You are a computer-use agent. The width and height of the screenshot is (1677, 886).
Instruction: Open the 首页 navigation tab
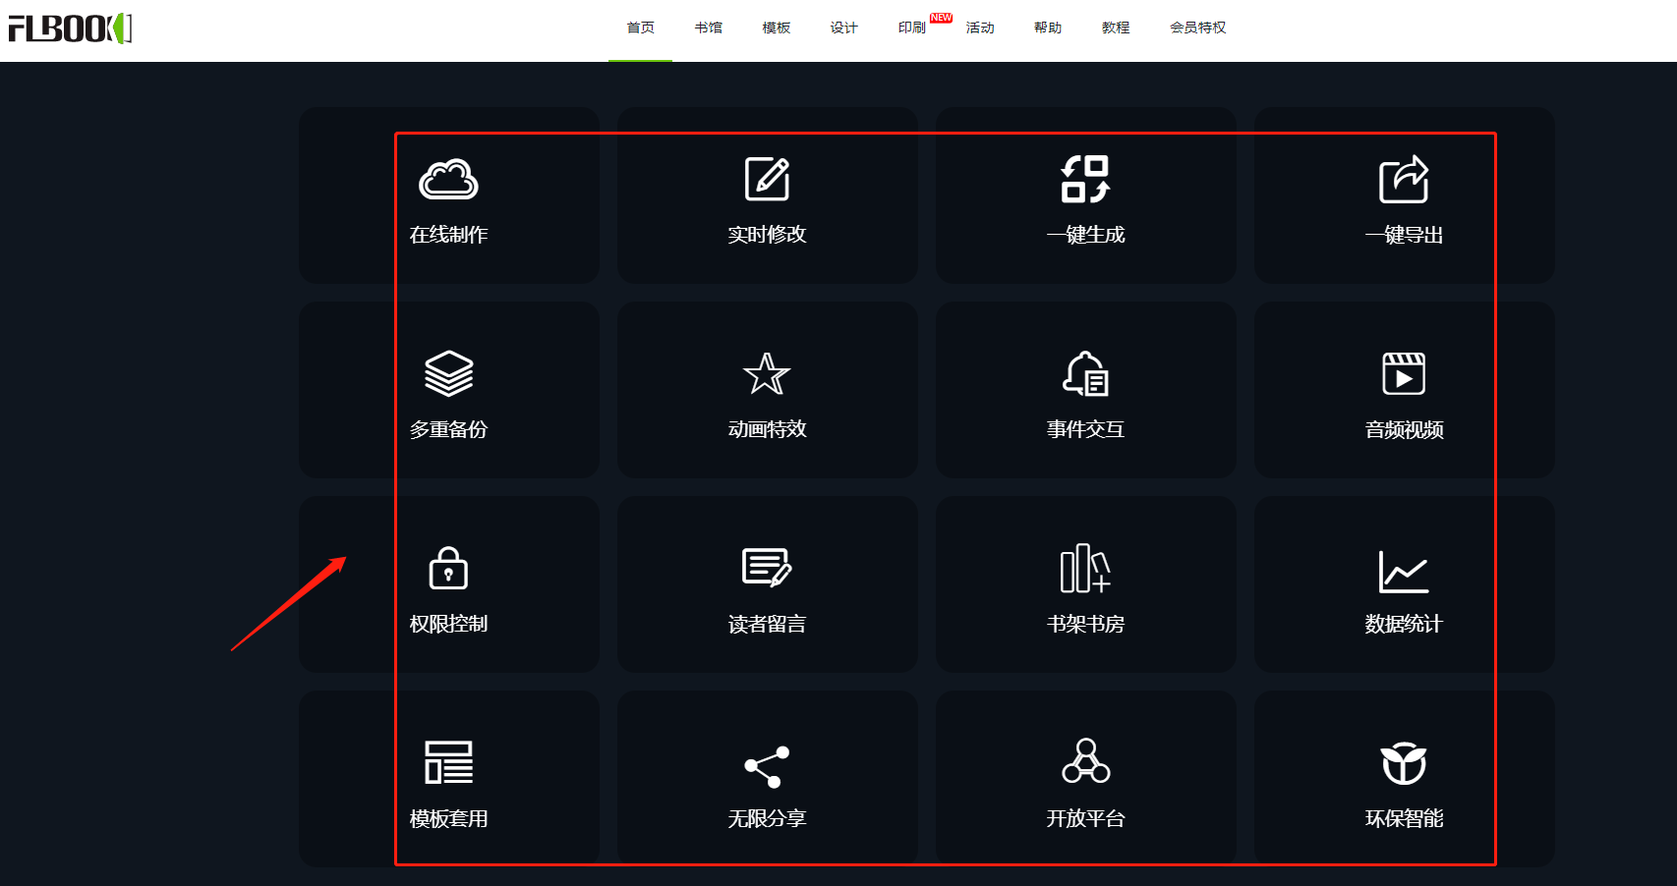pos(641,28)
